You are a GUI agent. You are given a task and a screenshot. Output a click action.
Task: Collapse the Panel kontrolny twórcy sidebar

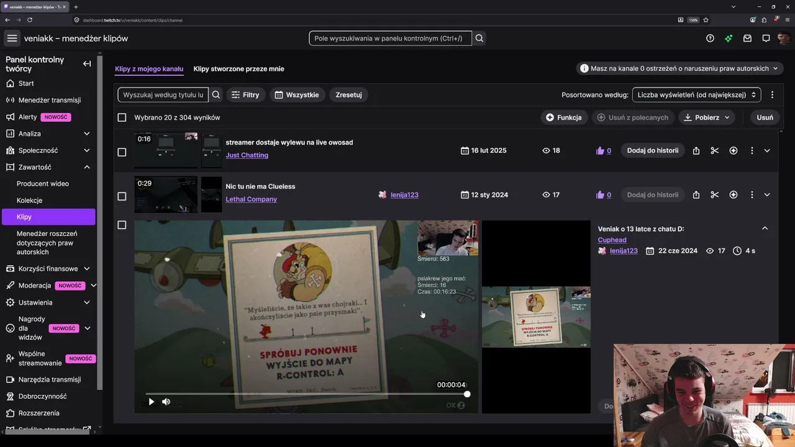pos(87,63)
